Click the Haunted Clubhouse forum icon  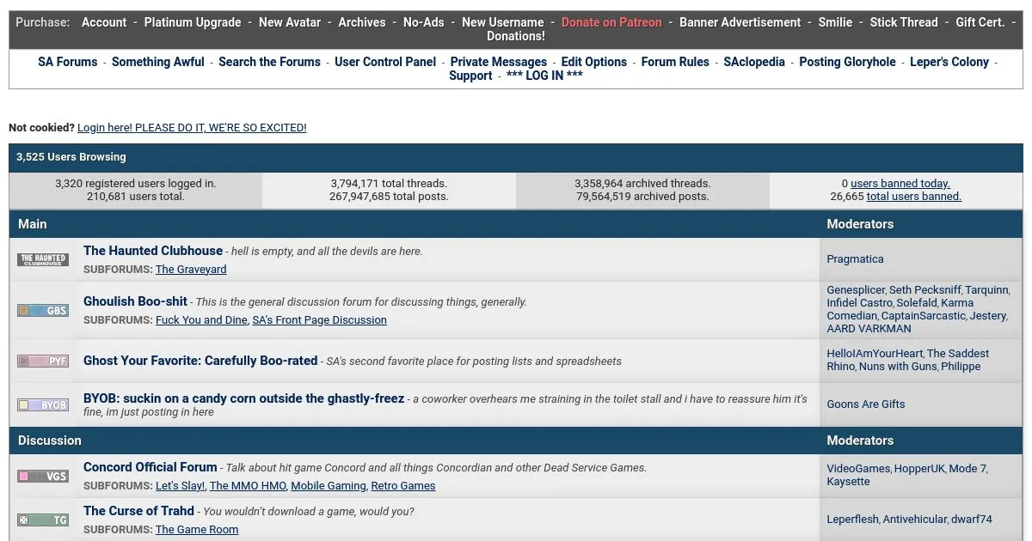click(43, 259)
